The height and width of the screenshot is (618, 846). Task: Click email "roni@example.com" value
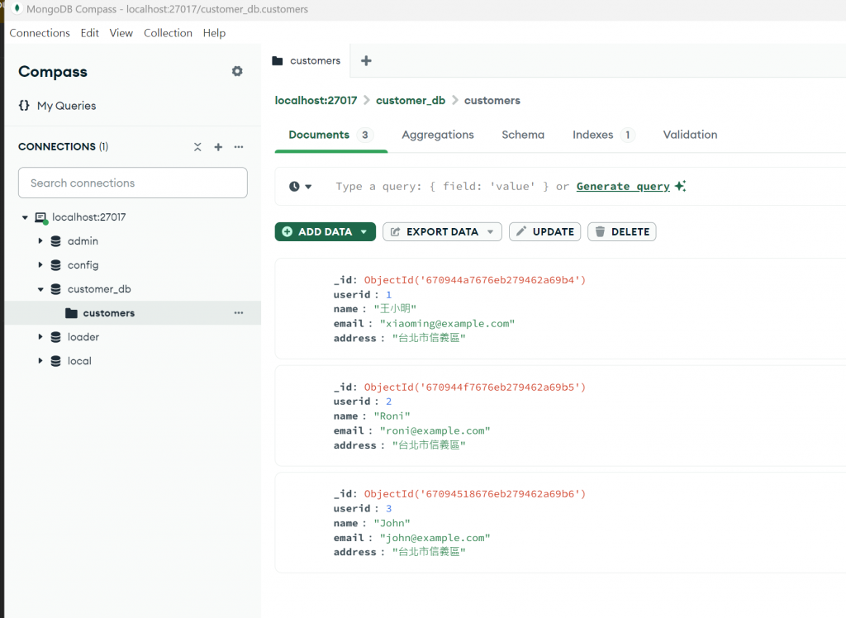[435, 430]
